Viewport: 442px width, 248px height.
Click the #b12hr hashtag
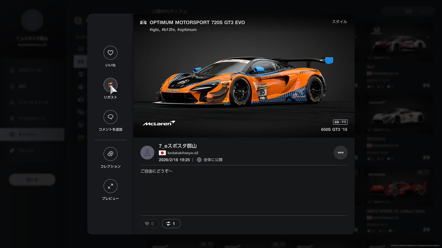point(168,29)
